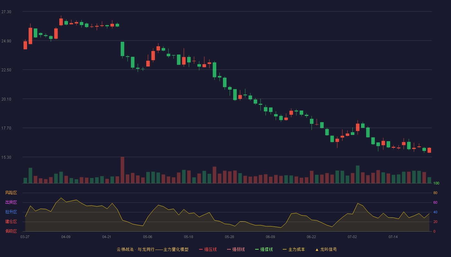Click the 出货区 zone label
This screenshot has width=451, height=257.
coord(11,202)
